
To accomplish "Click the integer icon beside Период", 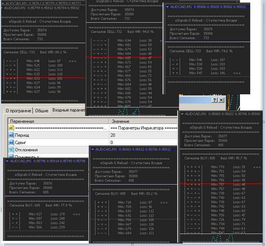I will click(11, 135).
